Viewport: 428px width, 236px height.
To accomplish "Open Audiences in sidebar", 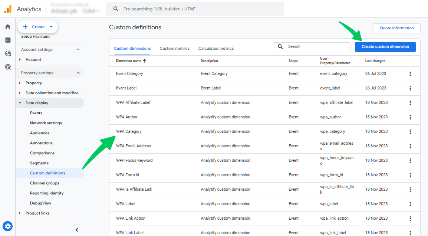I will point(40,133).
